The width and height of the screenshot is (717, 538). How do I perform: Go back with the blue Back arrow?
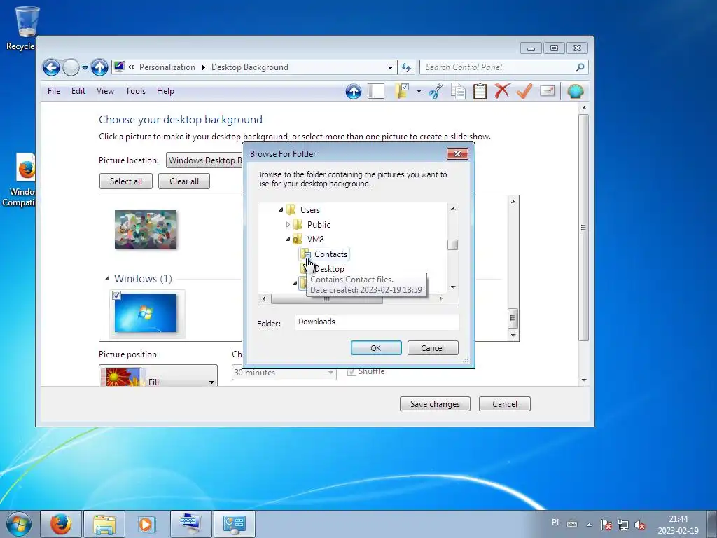[51, 68]
